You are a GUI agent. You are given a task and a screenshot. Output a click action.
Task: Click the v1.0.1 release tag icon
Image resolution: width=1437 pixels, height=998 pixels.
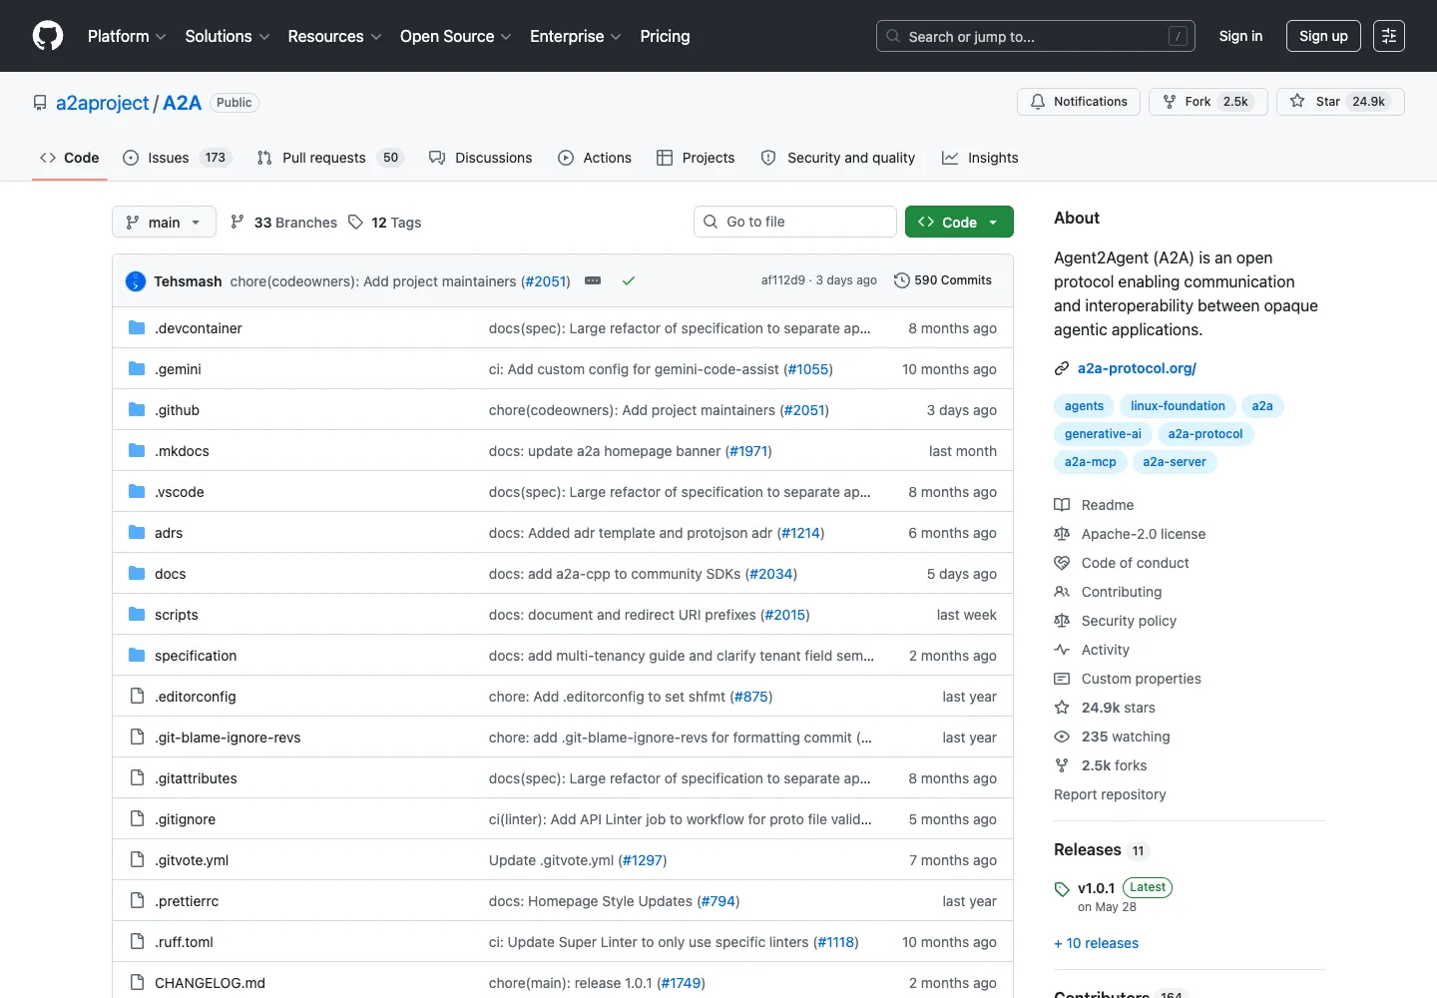[1062, 889]
